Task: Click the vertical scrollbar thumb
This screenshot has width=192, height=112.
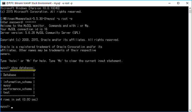Action: [x=190, y=11]
